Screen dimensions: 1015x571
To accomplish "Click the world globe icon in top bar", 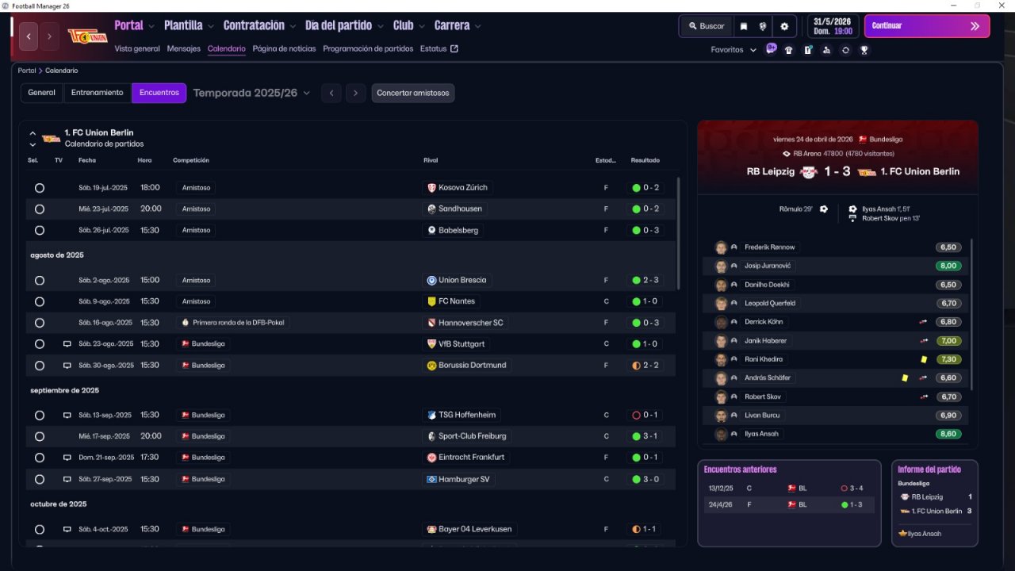I will [x=763, y=26].
